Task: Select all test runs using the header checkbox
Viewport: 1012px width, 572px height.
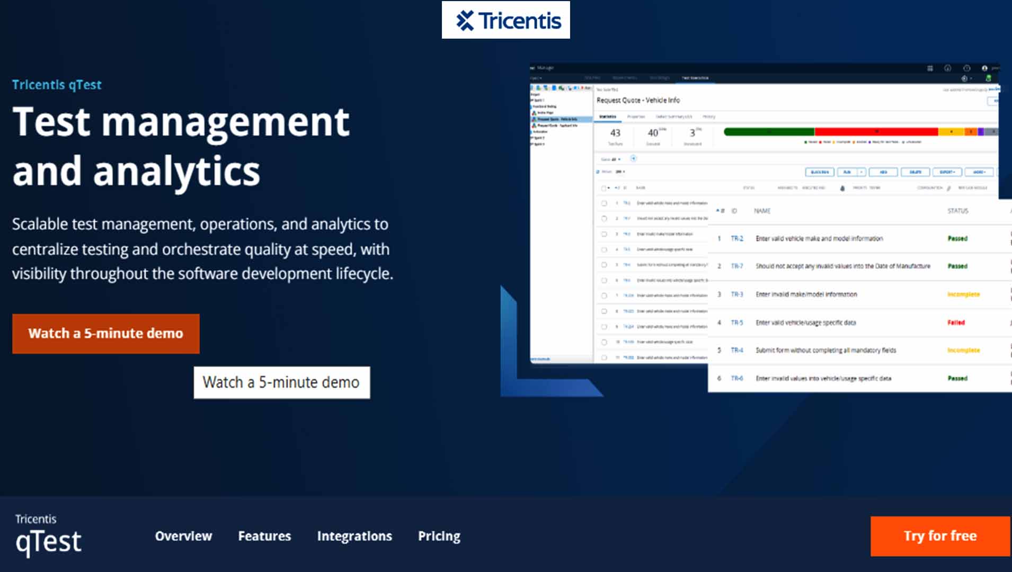Action: 603,187
